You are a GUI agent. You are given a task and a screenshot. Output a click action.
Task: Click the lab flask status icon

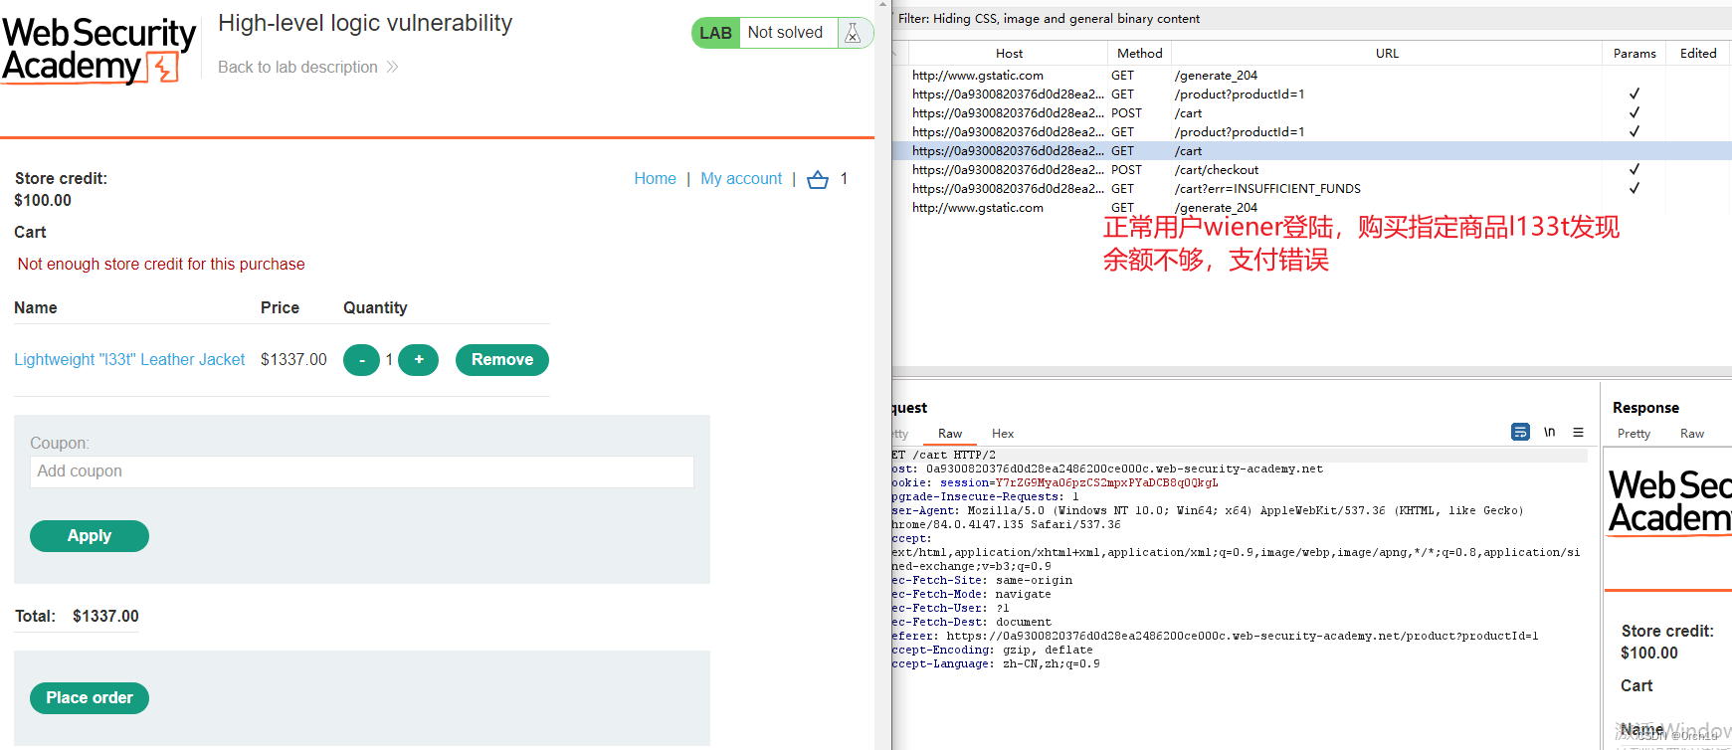click(853, 33)
